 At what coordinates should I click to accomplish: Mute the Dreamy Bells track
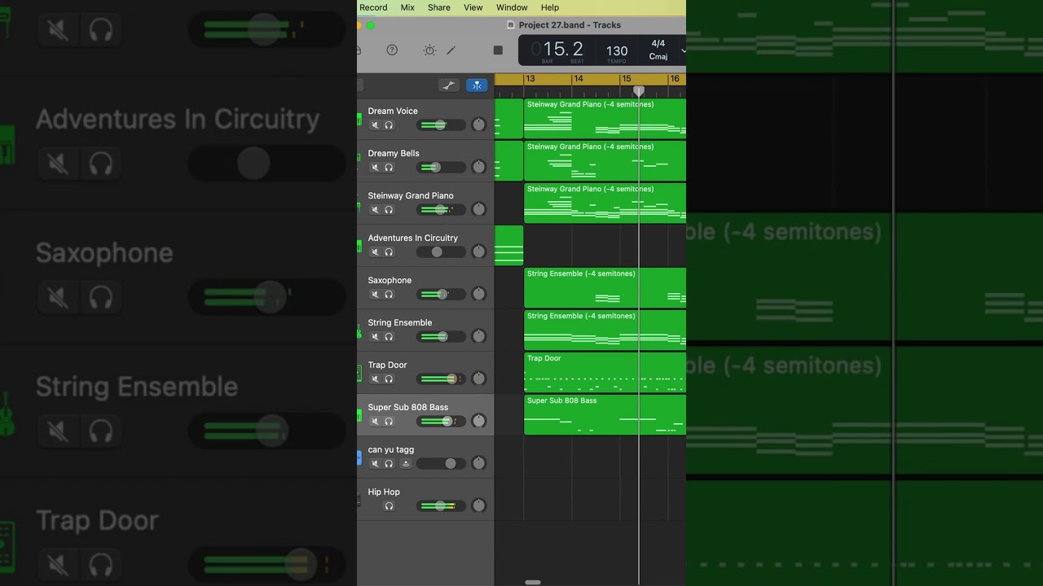click(375, 167)
